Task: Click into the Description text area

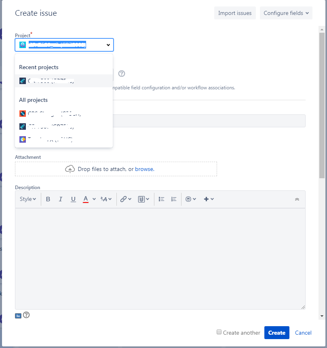Action: point(160,259)
